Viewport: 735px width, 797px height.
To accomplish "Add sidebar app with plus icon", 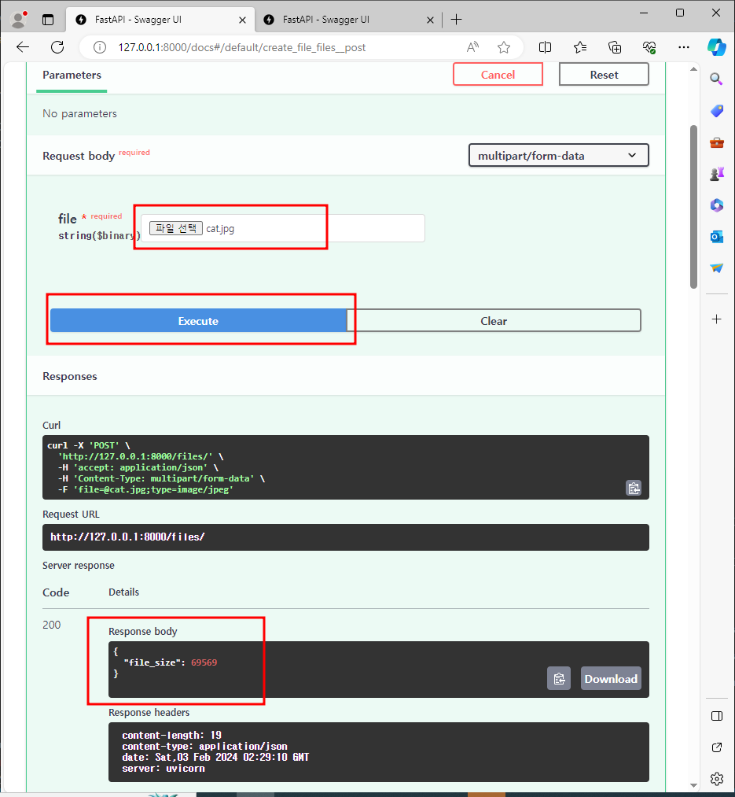I will [716, 319].
